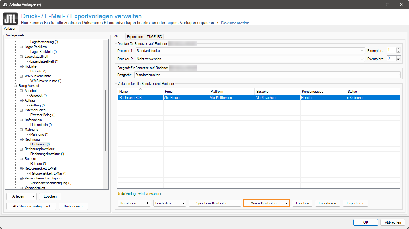Decrease Exemplare count for Drucker 2

click(398, 60)
